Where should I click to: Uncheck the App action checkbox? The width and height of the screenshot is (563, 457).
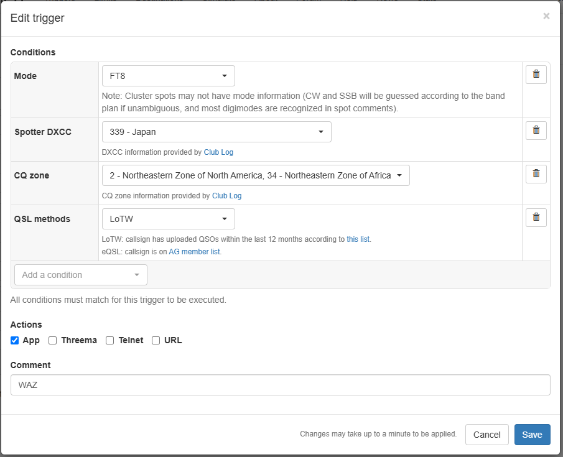[x=15, y=340]
